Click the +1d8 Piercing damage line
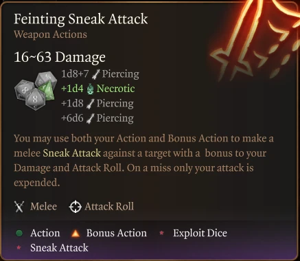The image size is (300, 261). pyautogui.click(x=97, y=104)
